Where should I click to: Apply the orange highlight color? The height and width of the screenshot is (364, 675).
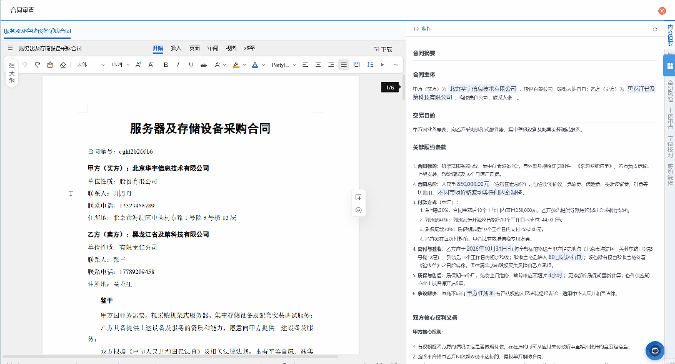click(236, 64)
